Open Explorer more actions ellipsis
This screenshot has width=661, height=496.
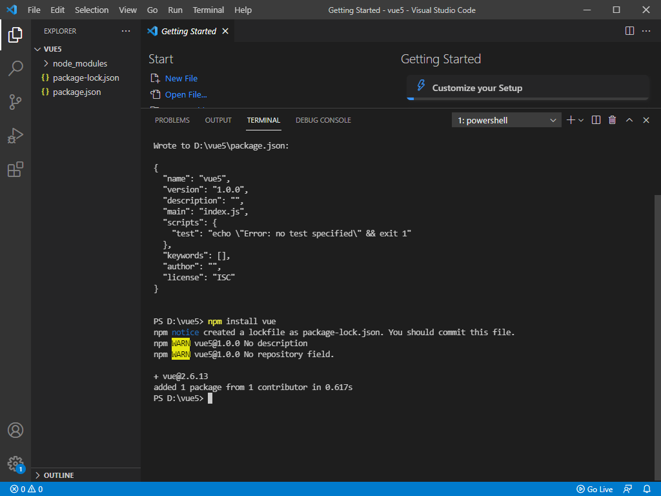[x=126, y=31]
